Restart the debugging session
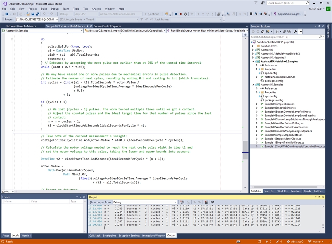Screen dimensions: 332x244 coord(185,14)
